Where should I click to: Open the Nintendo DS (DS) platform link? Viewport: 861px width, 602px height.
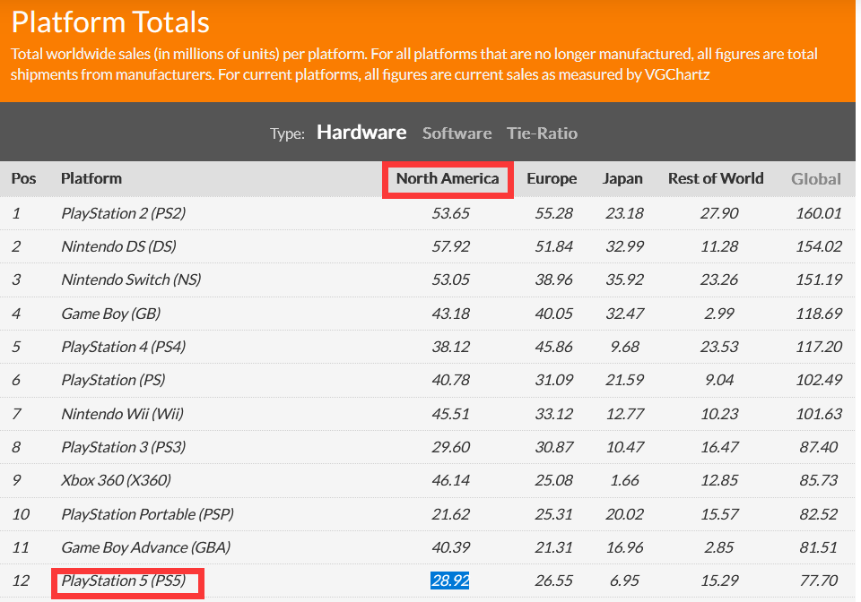(118, 246)
